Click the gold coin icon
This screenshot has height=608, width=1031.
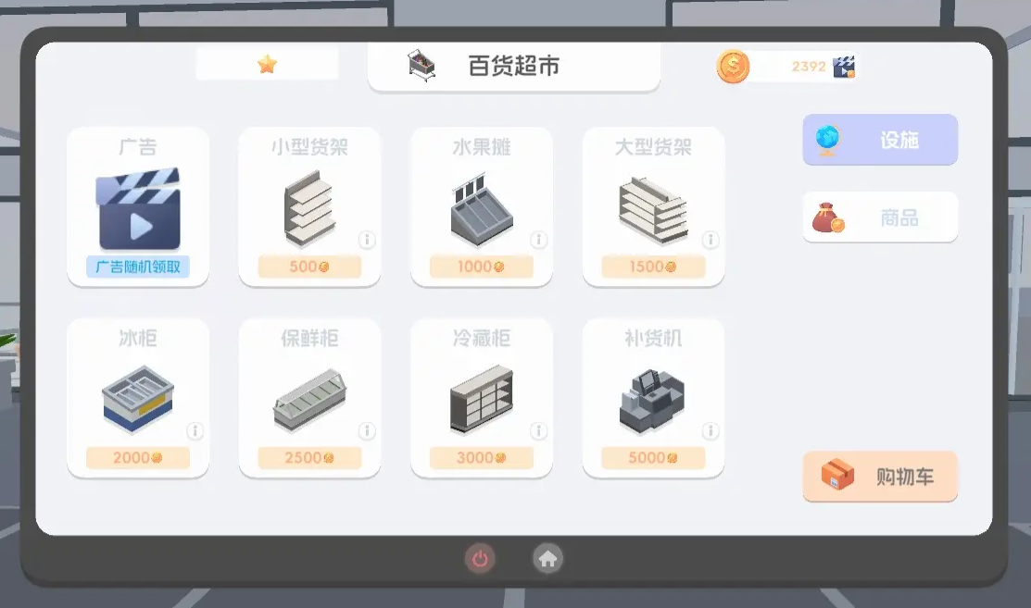[x=733, y=67]
